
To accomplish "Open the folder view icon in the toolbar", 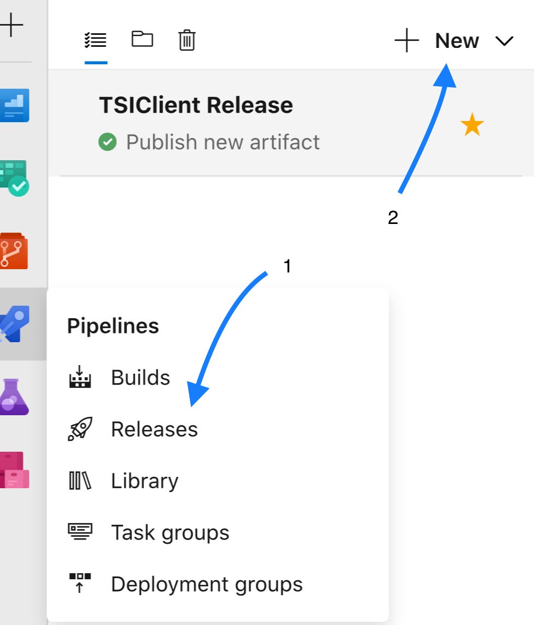I will (143, 40).
